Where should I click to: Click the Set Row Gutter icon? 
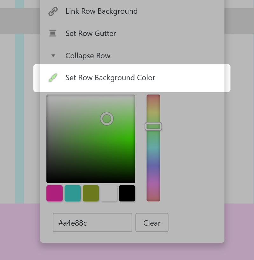(x=53, y=33)
